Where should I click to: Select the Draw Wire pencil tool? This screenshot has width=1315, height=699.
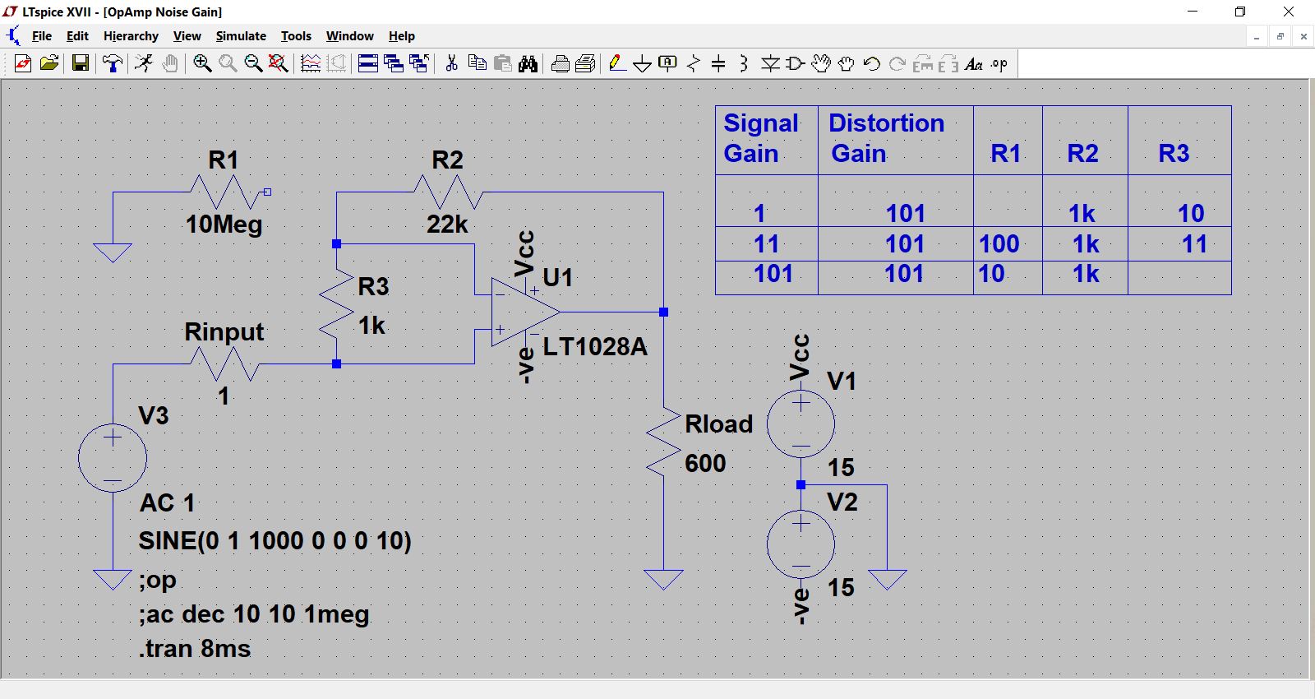click(617, 63)
